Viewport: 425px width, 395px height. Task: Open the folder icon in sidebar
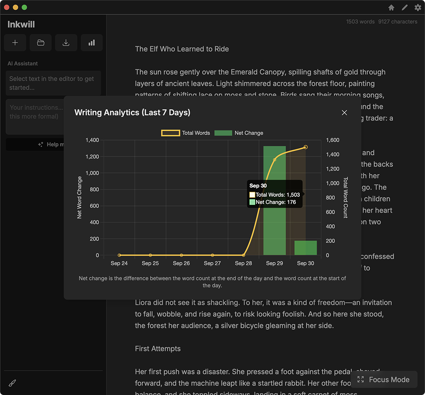pos(41,43)
